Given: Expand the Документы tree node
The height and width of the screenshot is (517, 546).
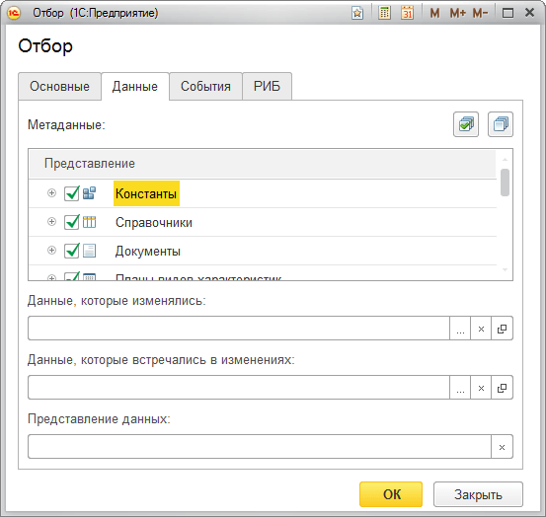Looking at the screenshot, I should pos(51,250).
